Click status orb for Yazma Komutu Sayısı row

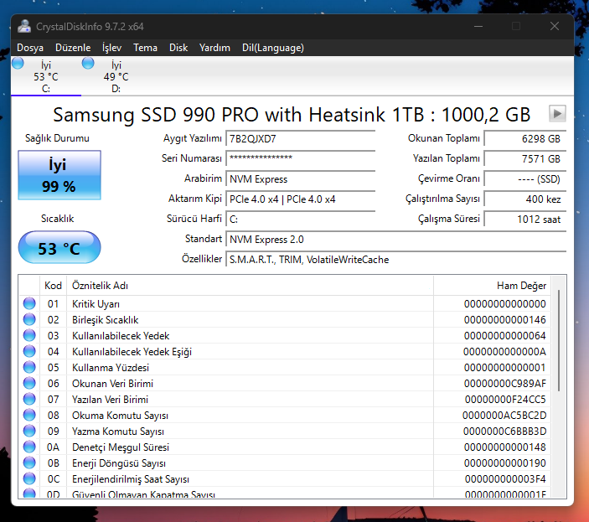tap(29, 431)
